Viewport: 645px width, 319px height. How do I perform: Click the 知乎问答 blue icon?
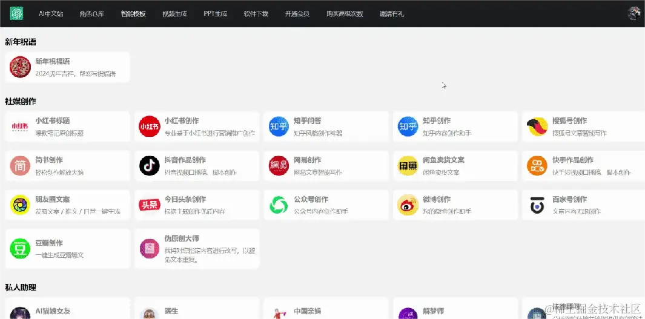coord(279,126)
